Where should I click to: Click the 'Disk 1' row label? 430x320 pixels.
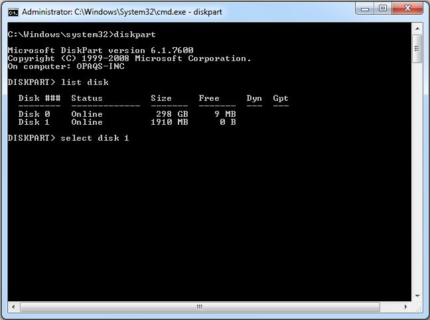click(35, 122)
